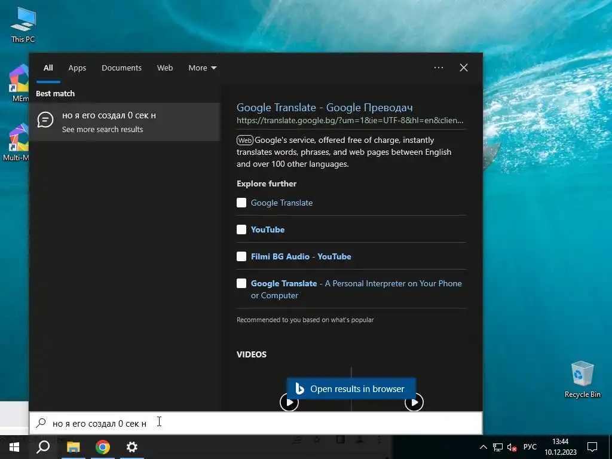612x459 pixels.
Task: Open the This PC desktop icon
Action: (x=23, y=25)
